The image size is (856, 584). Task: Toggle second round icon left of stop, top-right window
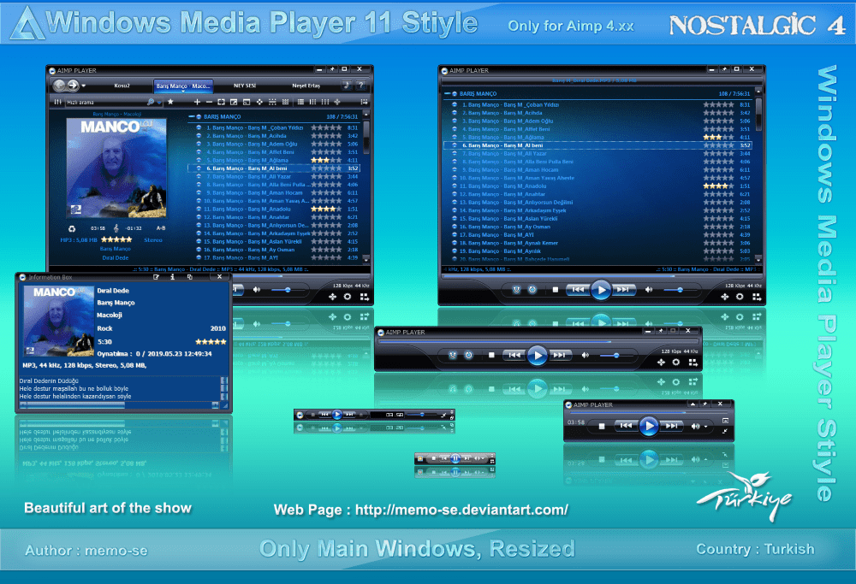(x=532, y=290)
